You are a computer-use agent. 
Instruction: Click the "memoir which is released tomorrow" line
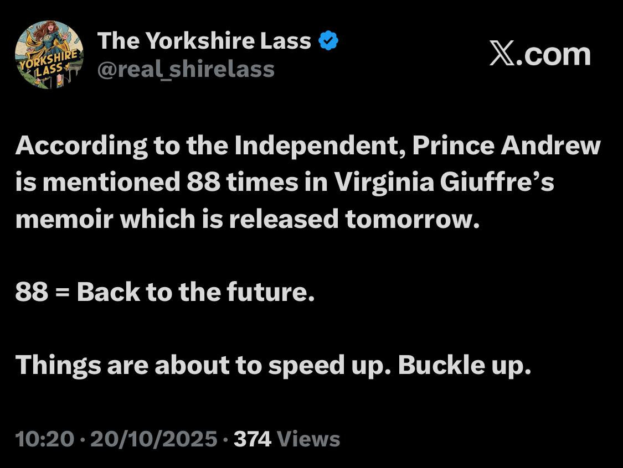[x=246, y=220]
